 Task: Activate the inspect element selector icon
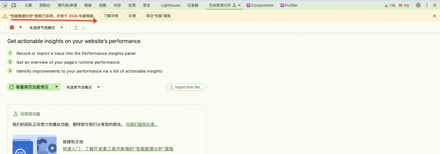(x=5, y=5)
